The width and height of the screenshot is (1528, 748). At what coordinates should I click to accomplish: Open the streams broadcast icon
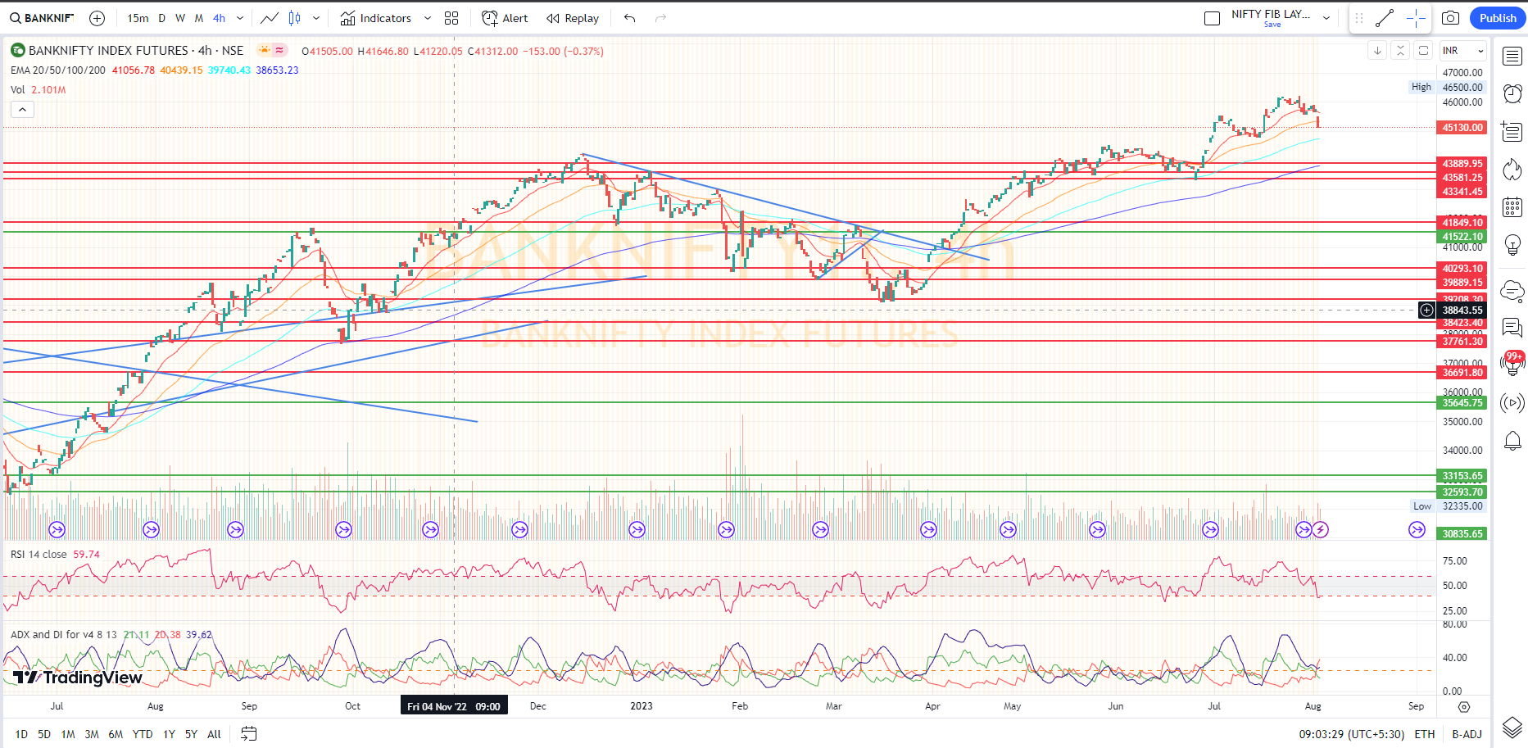1512,403
